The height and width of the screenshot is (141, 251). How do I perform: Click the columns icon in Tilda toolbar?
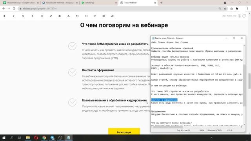tap(104, 16)
